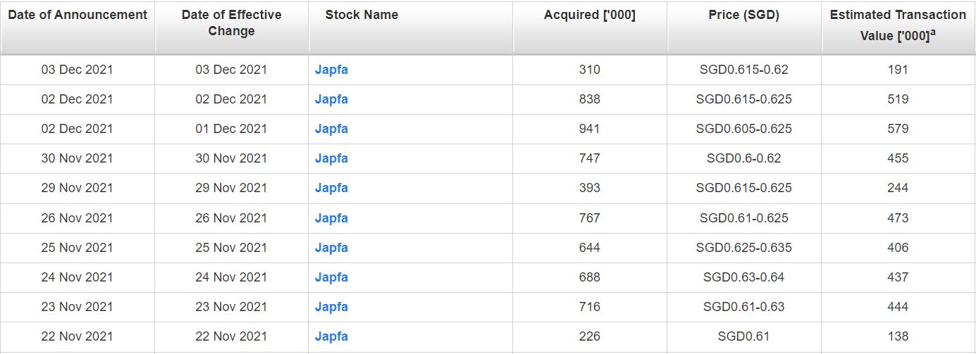Click price cell SGD0.63-0.64
Screen dimensions: 976x354
pyautogui.click(x=743, y=277)
